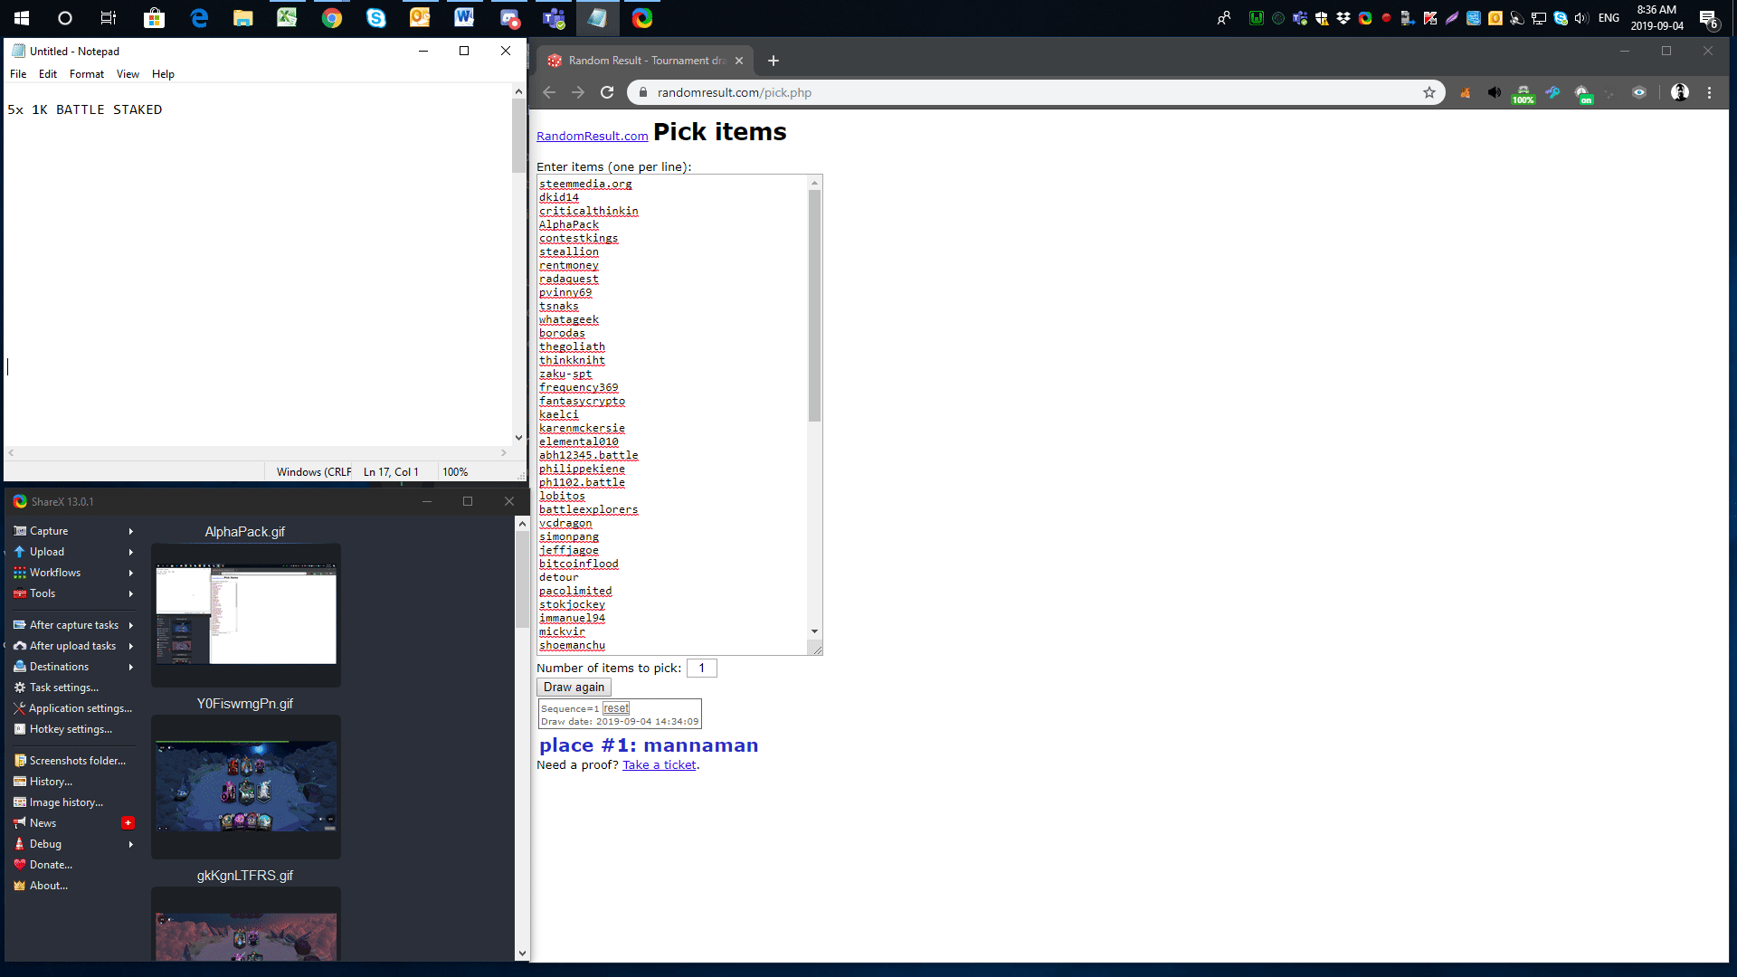
Task: Open Word from taskbar
Action: [464, 18]
